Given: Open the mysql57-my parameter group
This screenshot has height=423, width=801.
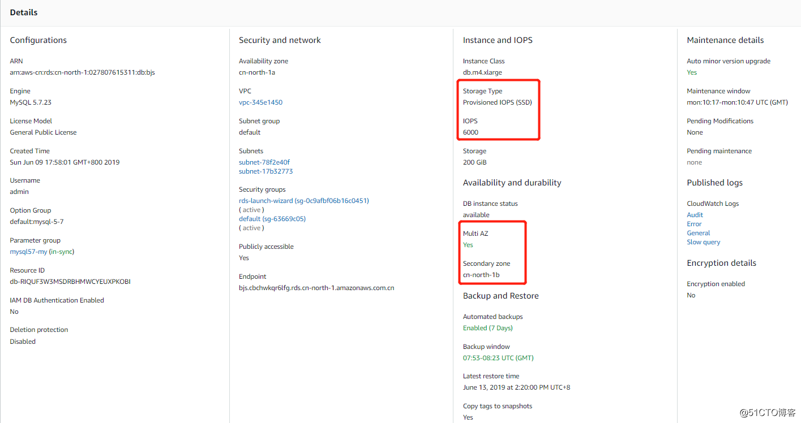Looking at the screenshot, I should (28, 252).
